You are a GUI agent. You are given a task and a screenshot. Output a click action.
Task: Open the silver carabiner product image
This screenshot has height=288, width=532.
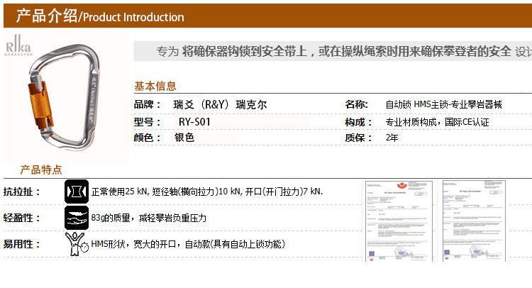(x=64, y=97)
